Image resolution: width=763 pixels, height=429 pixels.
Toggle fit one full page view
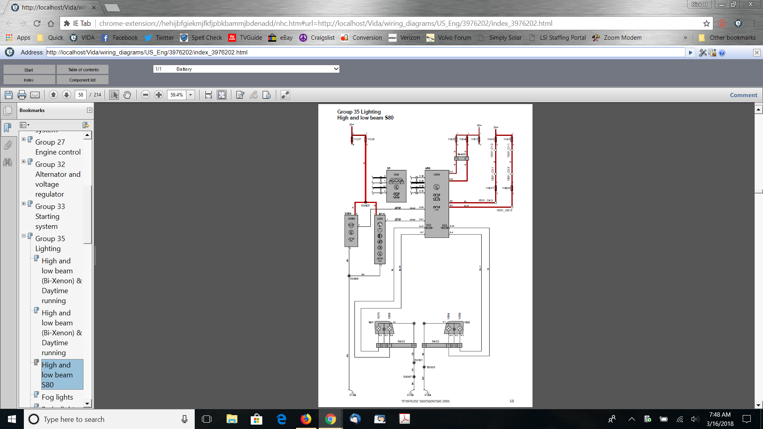pos(222,95)
